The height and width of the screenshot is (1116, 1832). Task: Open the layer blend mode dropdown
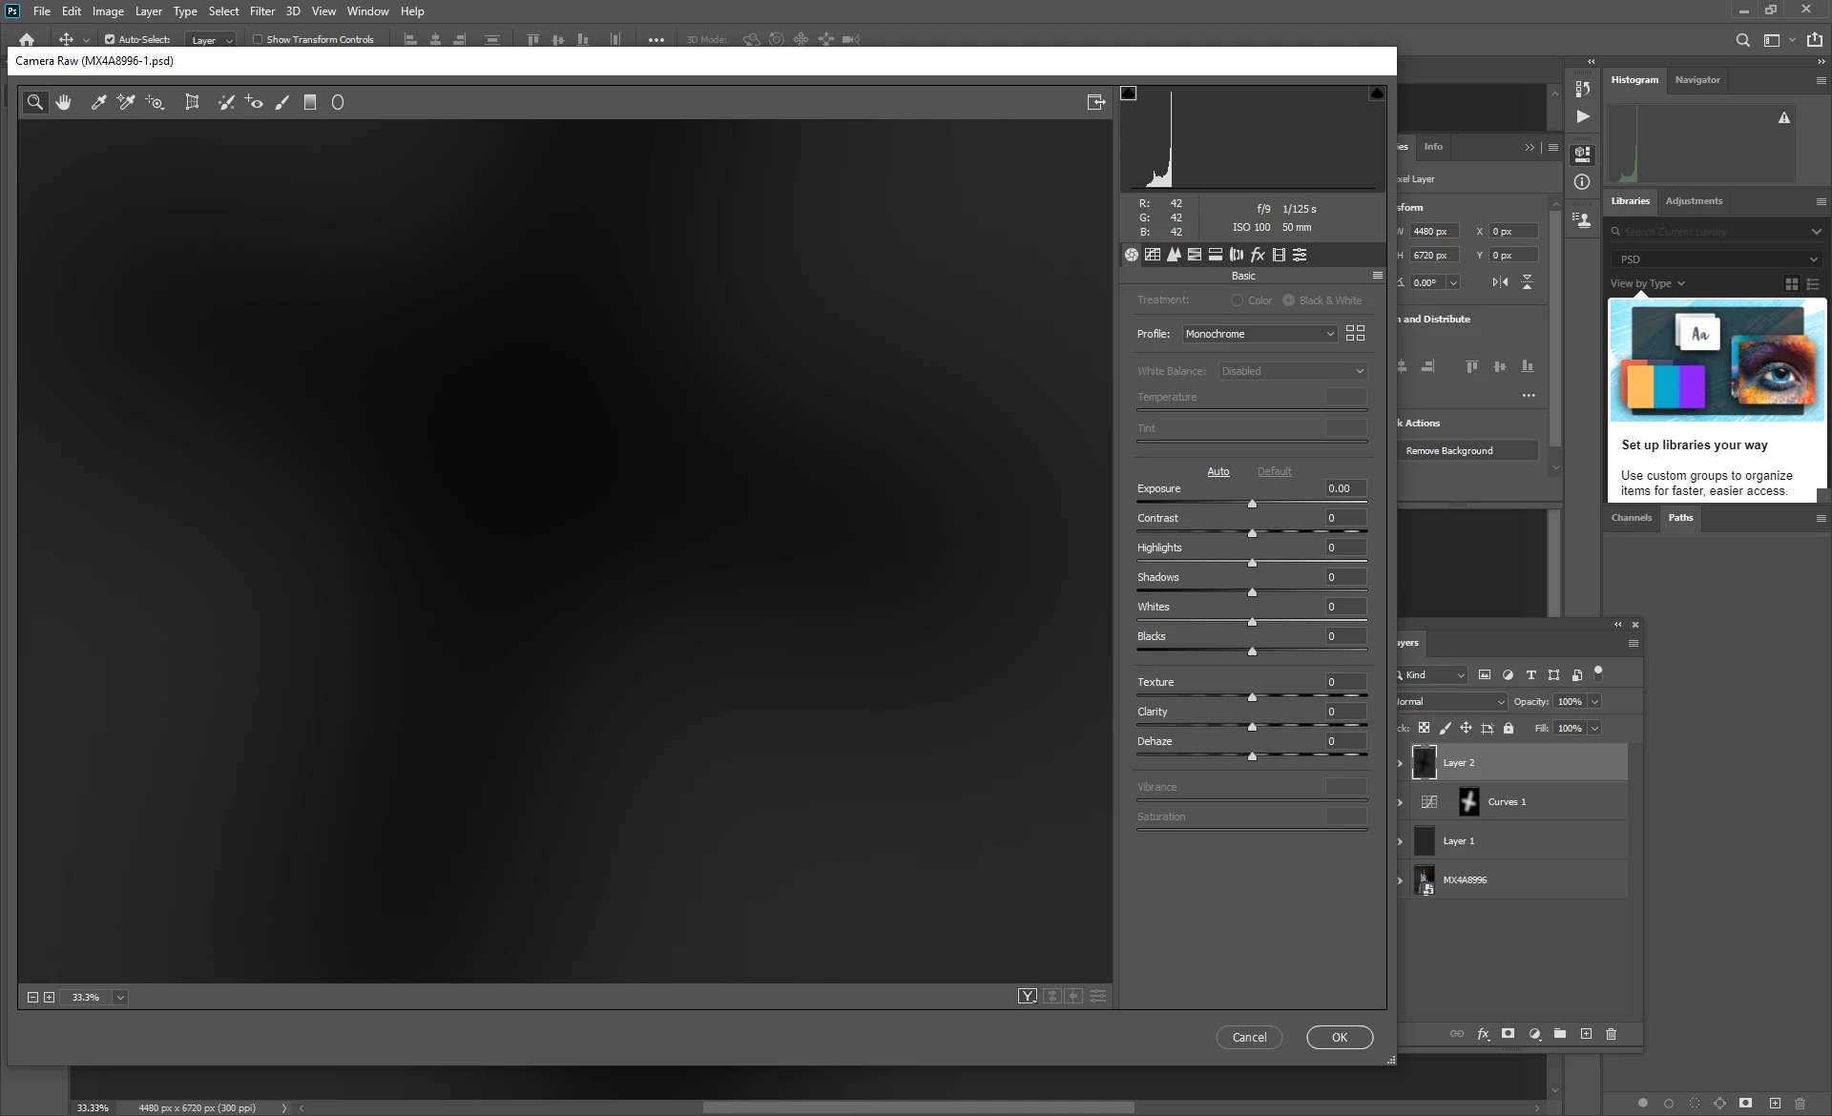click(x=1450, y=701)
